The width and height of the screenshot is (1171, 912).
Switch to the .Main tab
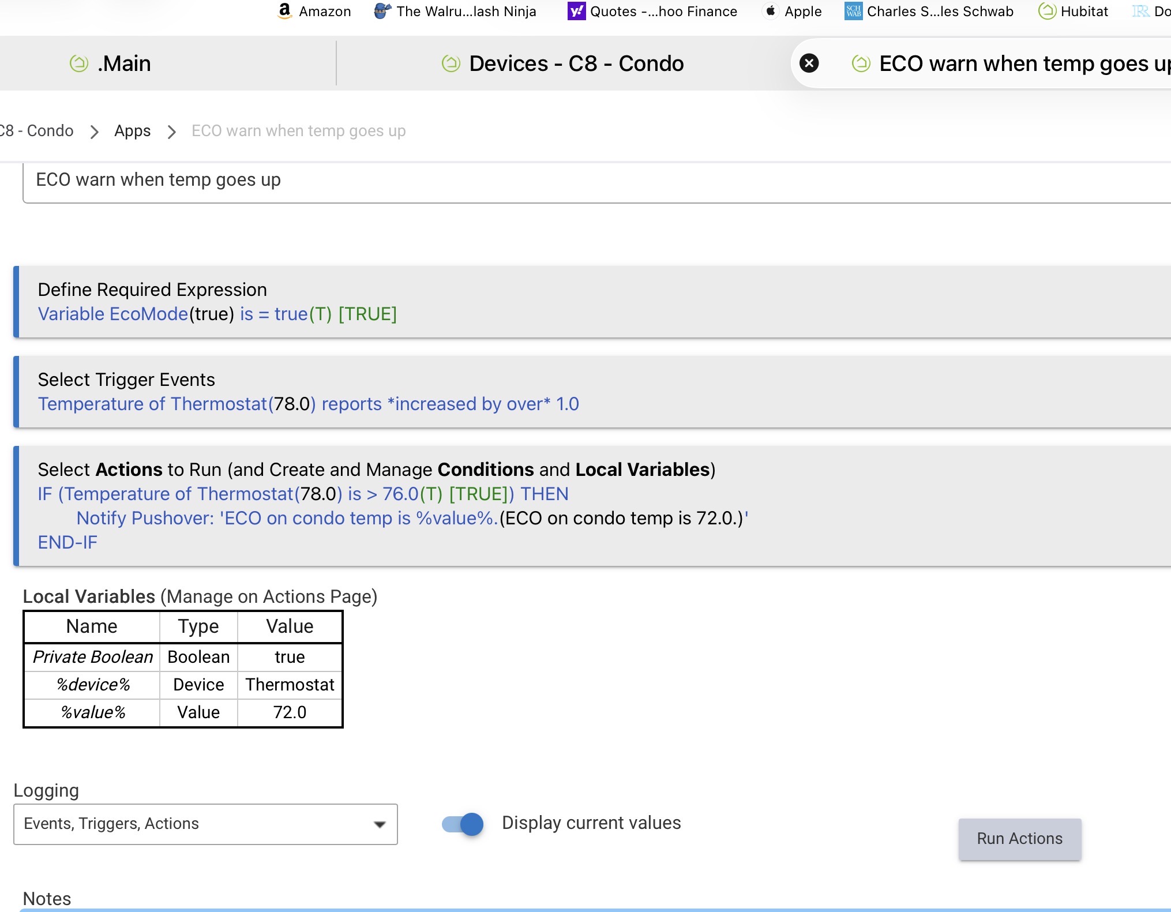click(x=124, y=63)
